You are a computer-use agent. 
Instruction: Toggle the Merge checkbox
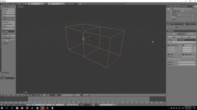tap(168, 55)
